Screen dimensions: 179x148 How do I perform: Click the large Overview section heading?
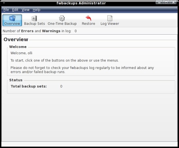[16, 40]
